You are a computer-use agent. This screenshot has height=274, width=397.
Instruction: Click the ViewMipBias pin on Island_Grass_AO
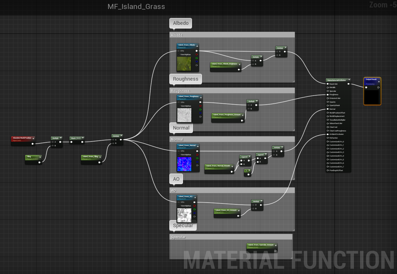(x=179, y=206)
